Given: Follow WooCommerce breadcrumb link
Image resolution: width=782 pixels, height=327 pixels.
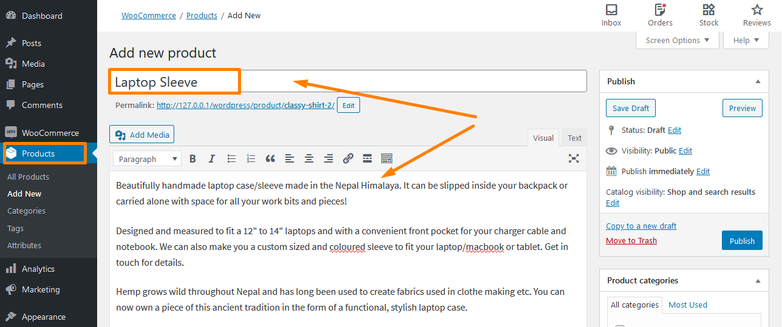Looking at the screenshot, I should click(x=149, y=15).
